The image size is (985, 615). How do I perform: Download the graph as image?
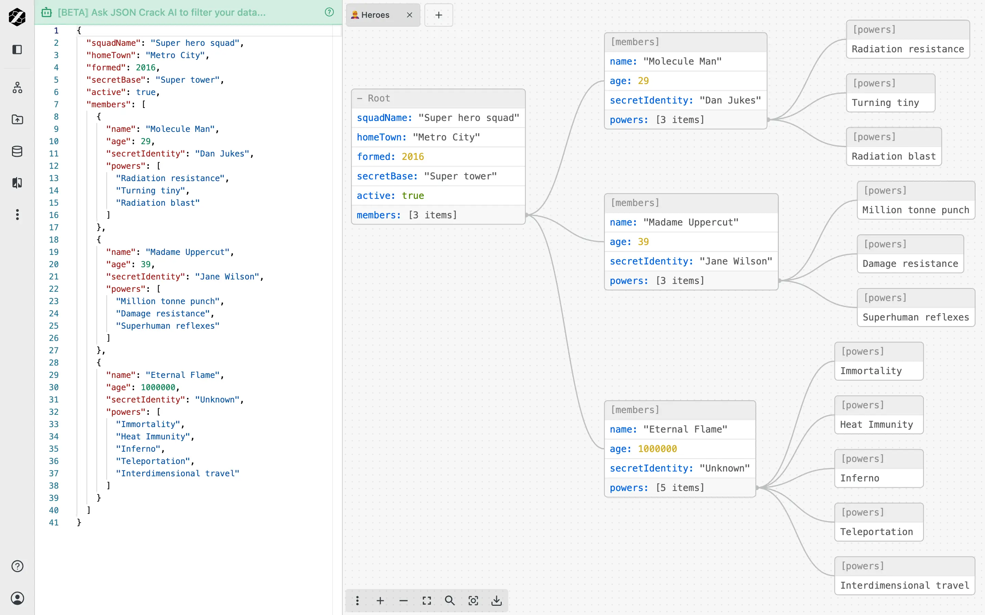point(497,600)
